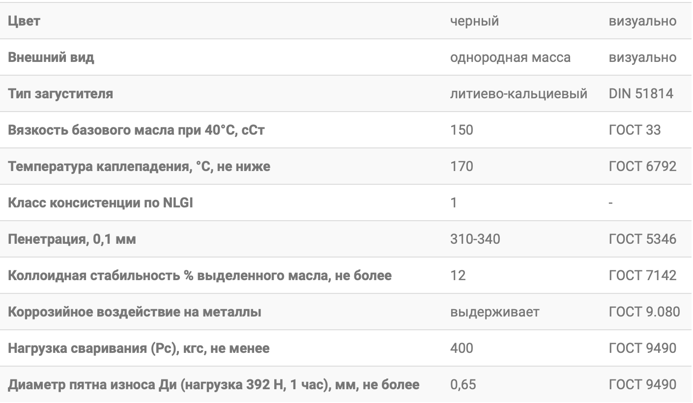Click the "однородная масса" value cell

pos(510,58)
